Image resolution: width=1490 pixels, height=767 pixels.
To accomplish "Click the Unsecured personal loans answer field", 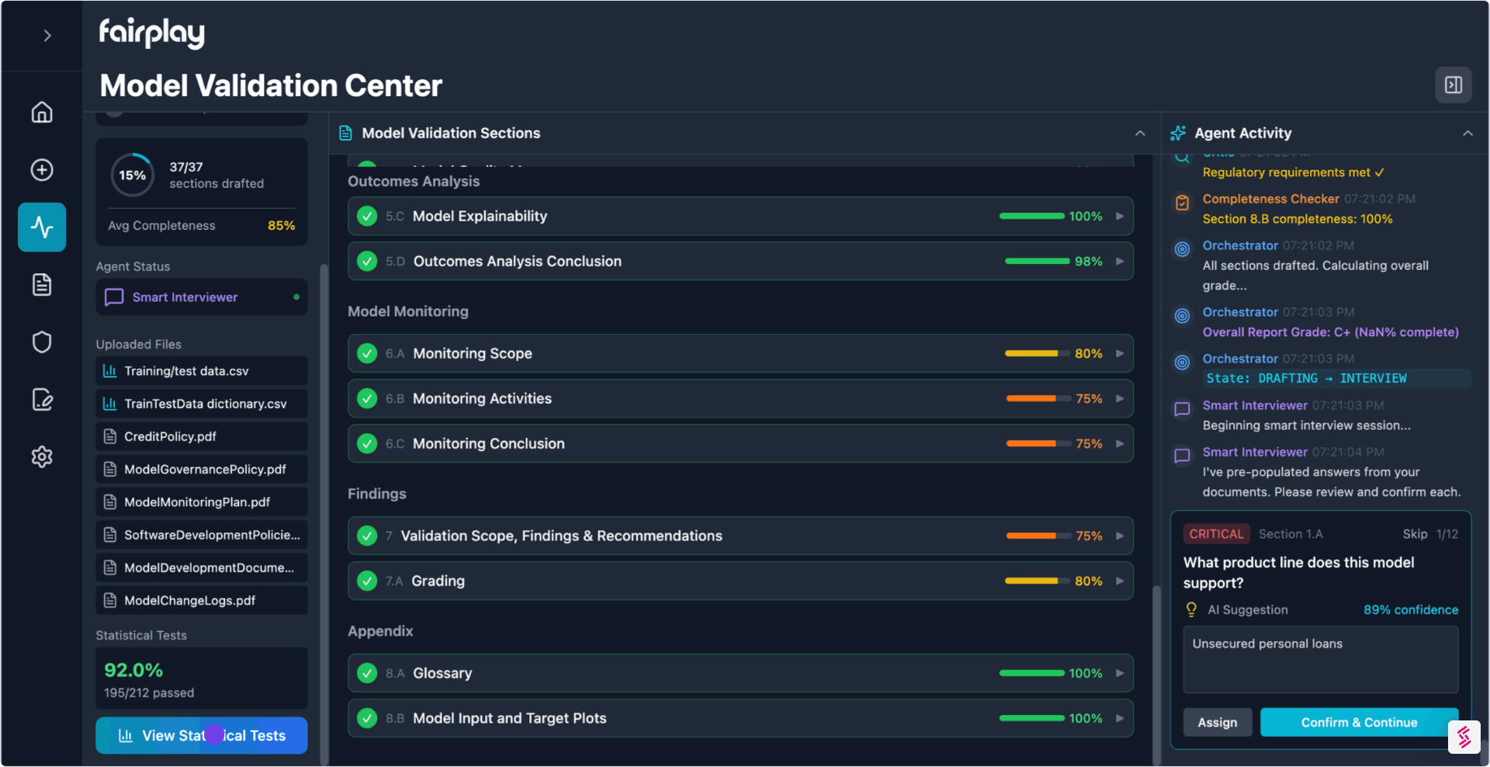I will [1320, 660].
